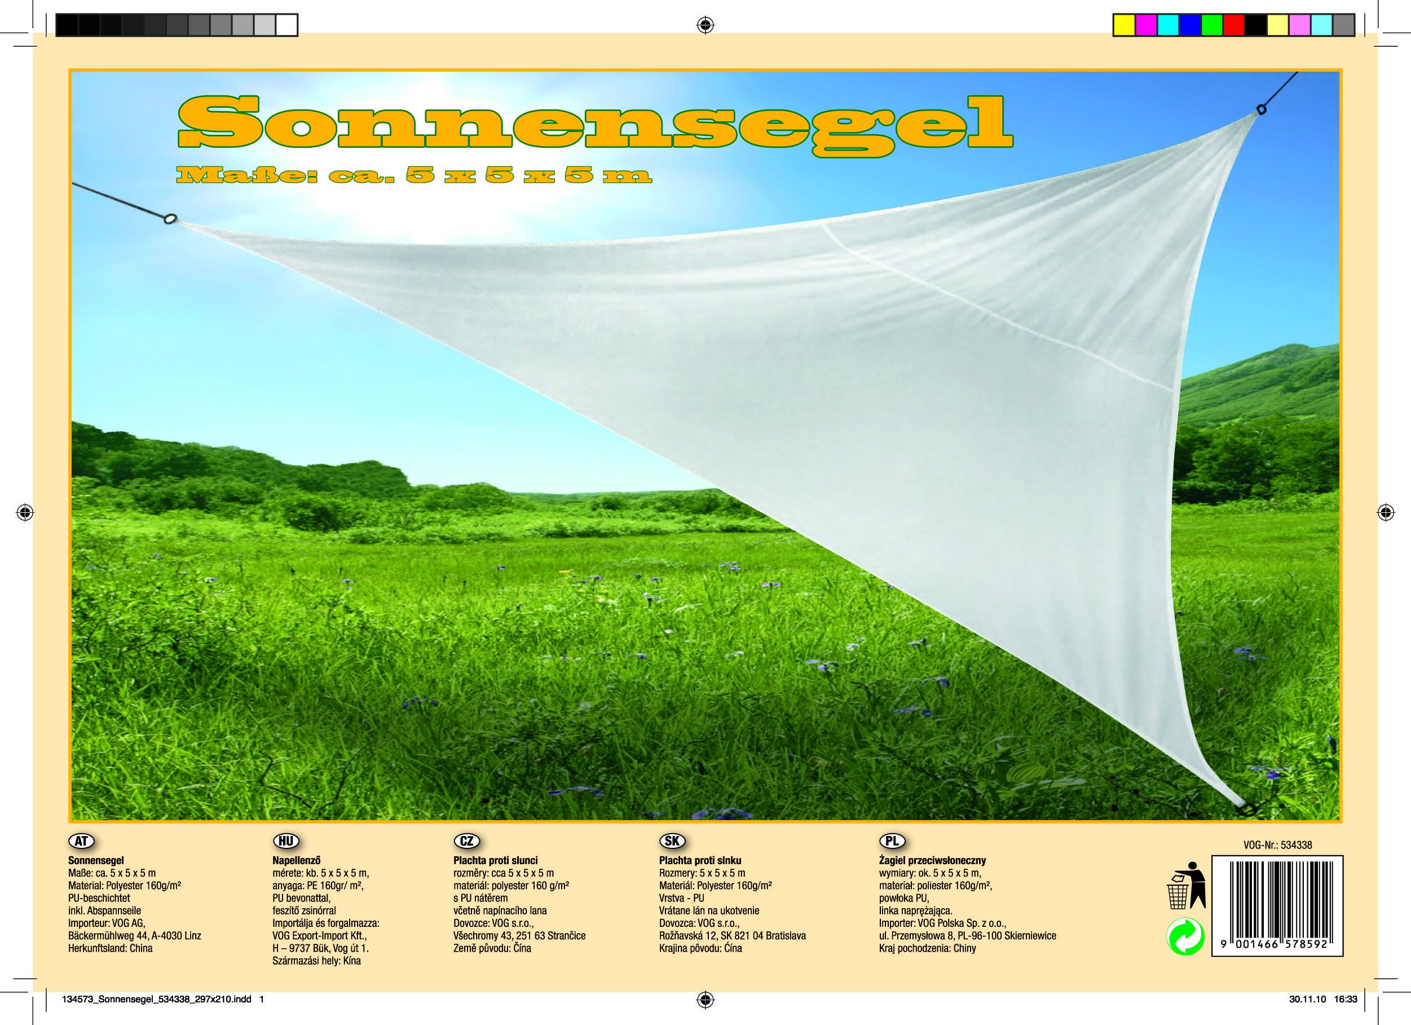Screen dimensions: 1411x1025
Task: Click the red swatch in the color bar
Action: tap(1234, 25)
